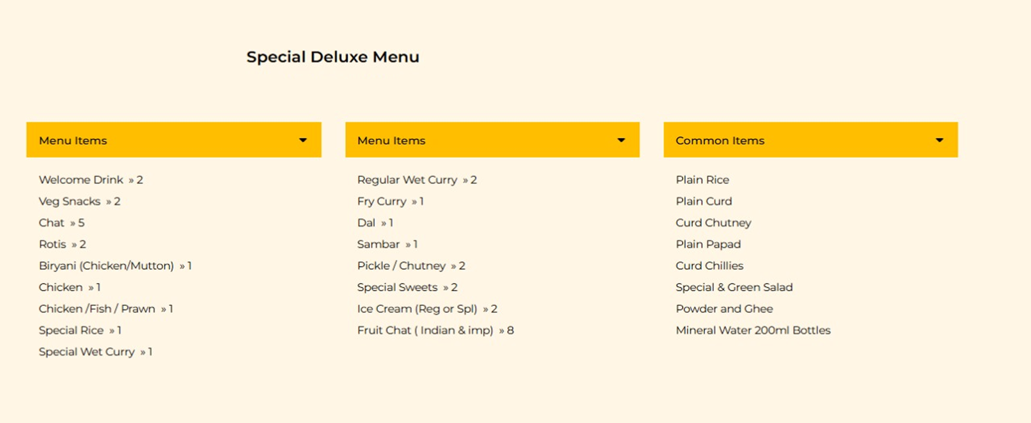Click the 'Menu Items' label above Veg Snacks
The height and width of the screenshot is (423, 1031).
click(73, 141)
